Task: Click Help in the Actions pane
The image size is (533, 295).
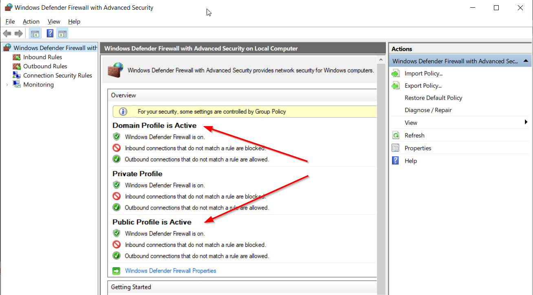Action: tap(411, 161)
